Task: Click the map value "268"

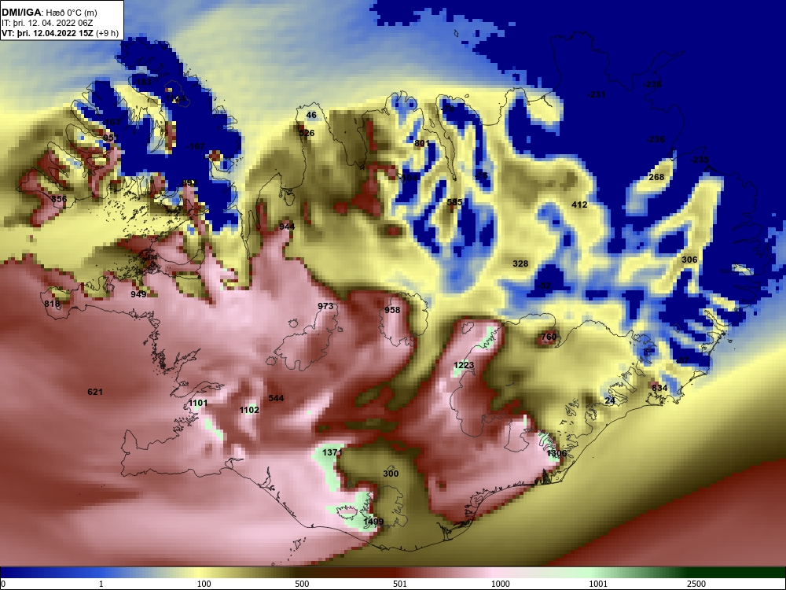Action: (x=656, y=177)
